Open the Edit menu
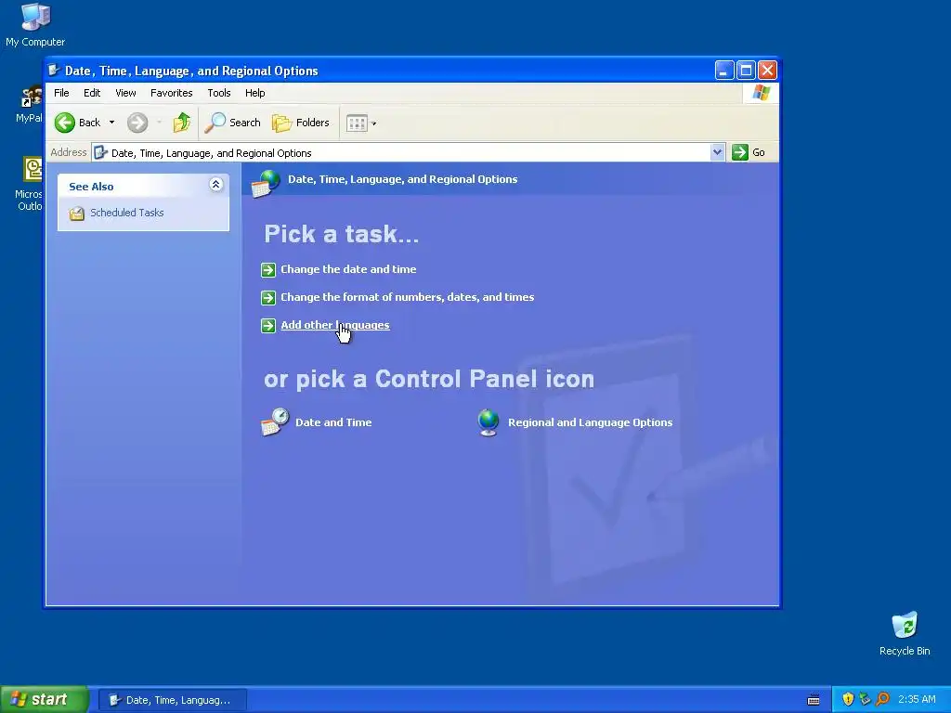Image resolution: width=951 pixels, height=713 pixels. pyautogui.click(x=92, y=93)
